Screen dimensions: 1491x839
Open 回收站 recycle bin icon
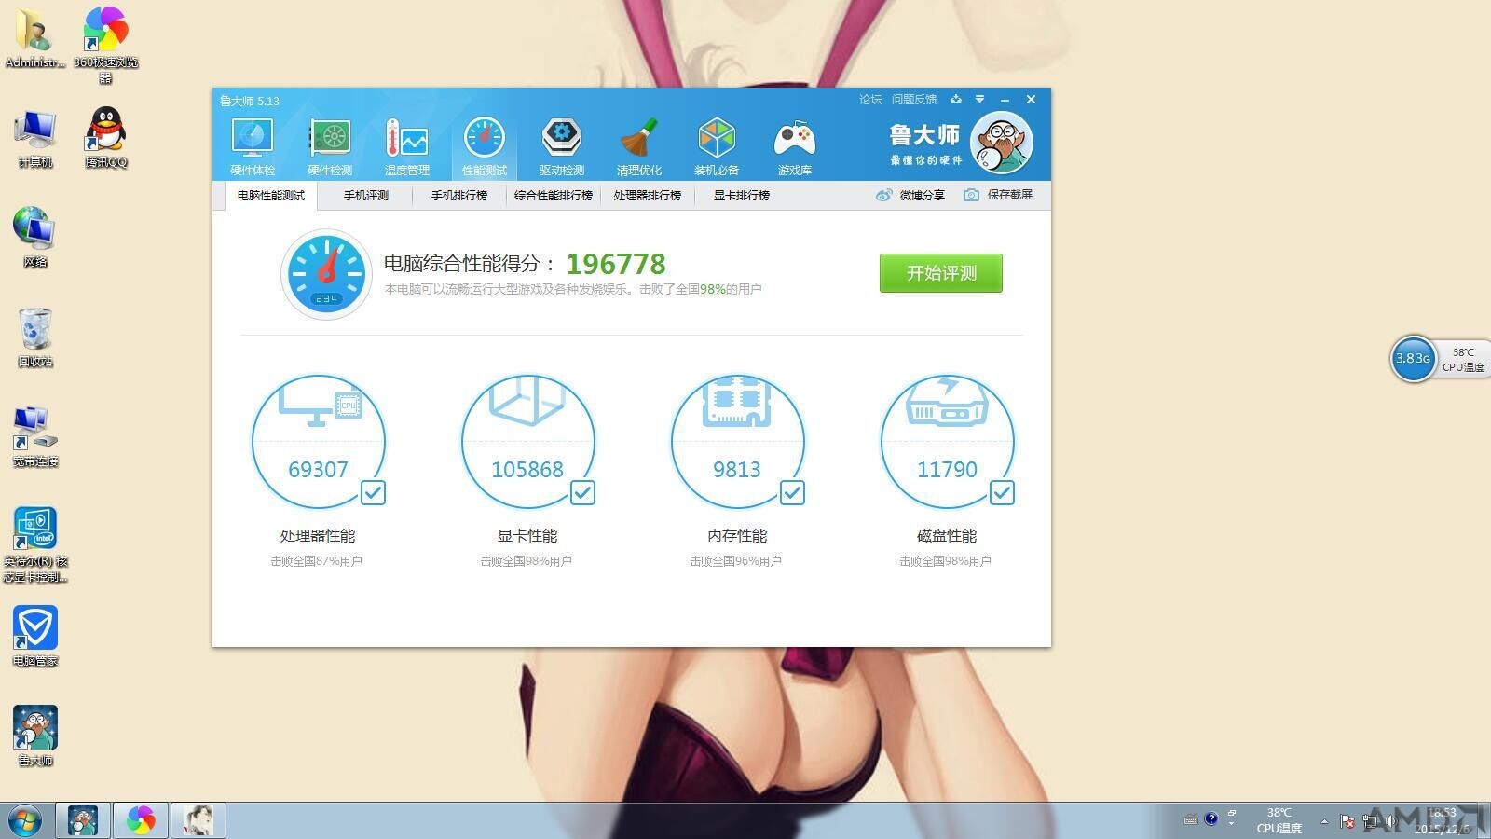coord(35,337)
